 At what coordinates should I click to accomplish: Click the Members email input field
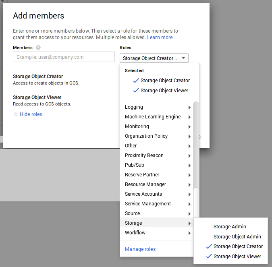coord(64,57)
